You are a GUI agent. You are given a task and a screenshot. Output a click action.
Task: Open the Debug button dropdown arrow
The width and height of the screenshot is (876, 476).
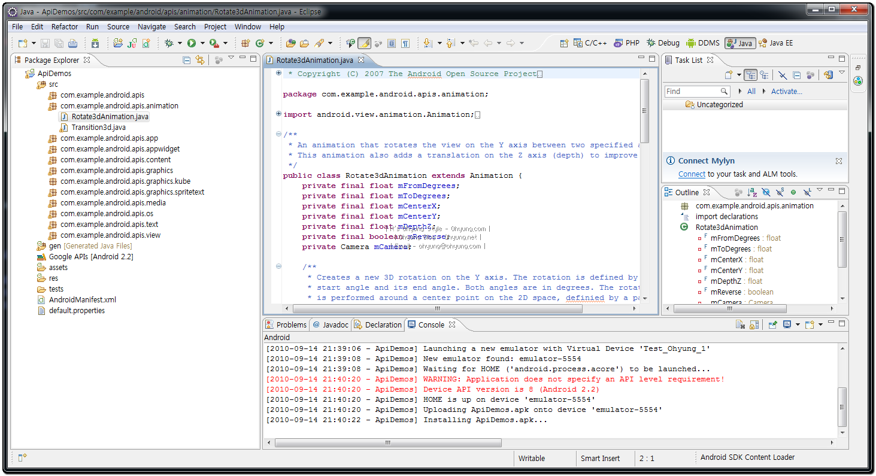point(180,43)
